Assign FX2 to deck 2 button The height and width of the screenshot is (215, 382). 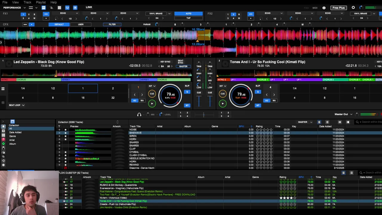pos(233,14)
